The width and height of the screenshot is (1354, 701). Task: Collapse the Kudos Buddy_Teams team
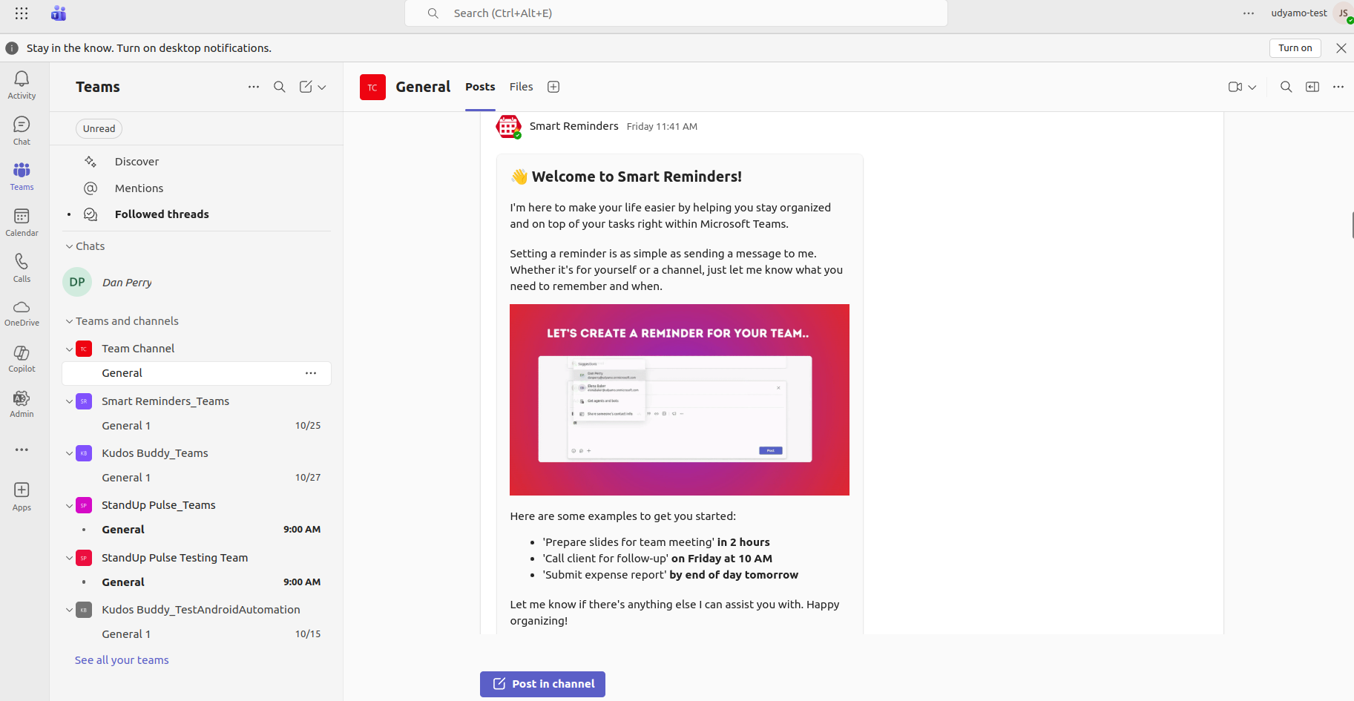(x=70, y=453)
